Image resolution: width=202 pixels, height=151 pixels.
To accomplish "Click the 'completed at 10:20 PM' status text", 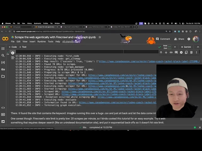I will (101, 127).
